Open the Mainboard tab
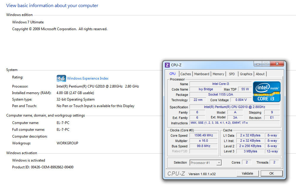This screenshot has height=187, width=296. (x=202, y=74)
